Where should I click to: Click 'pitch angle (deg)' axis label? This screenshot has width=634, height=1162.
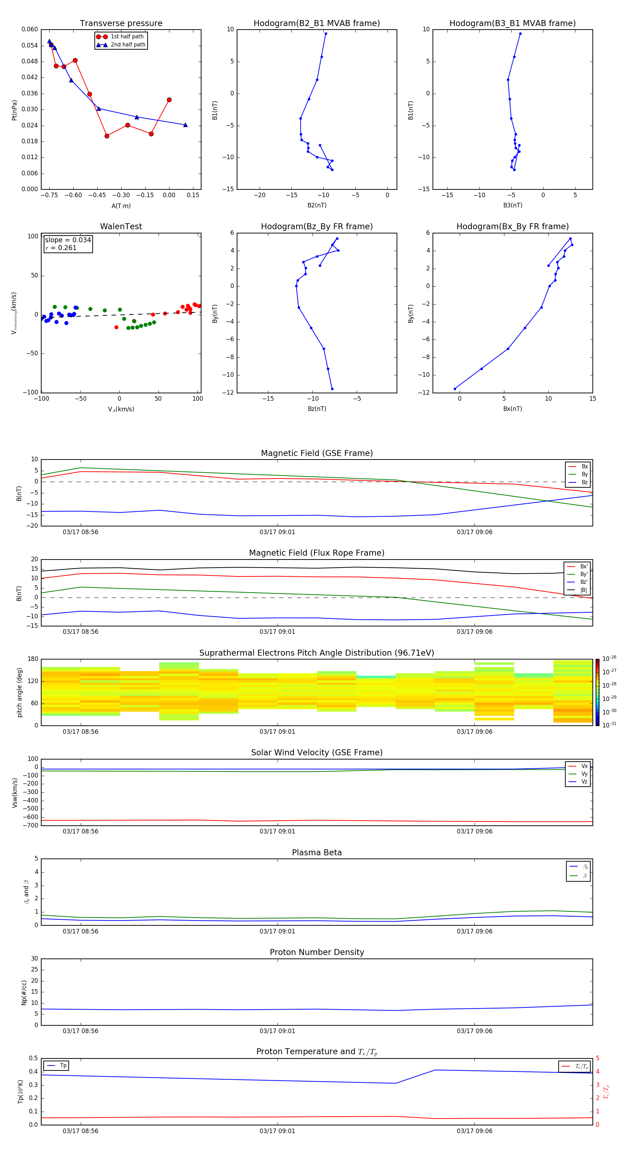(19, 692)
